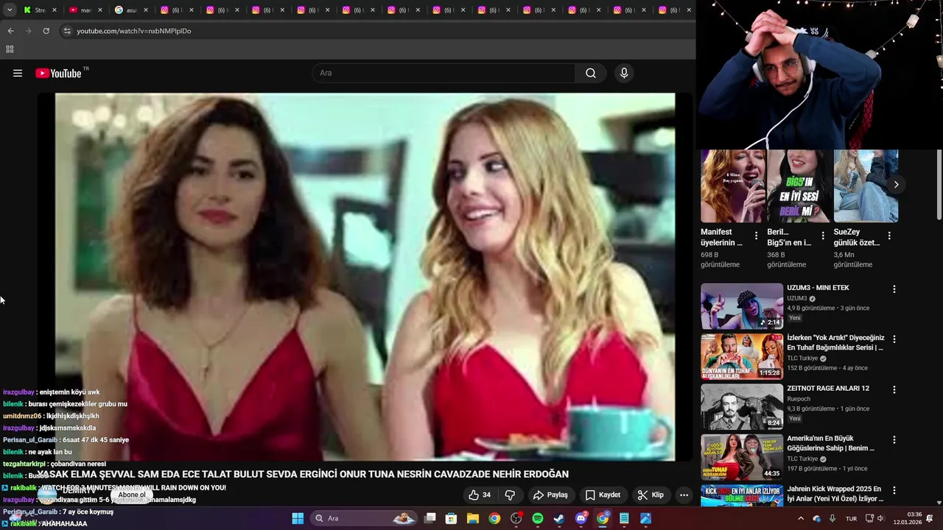
Task: Open 'Jahrein Kick Wrapped 2025' video title
Action: click(835, 494)
